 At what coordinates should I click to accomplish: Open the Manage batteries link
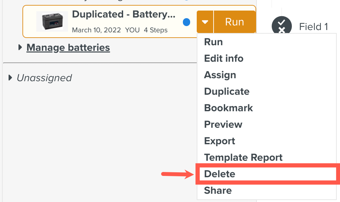pyautogui.click(x=68, y=48)
